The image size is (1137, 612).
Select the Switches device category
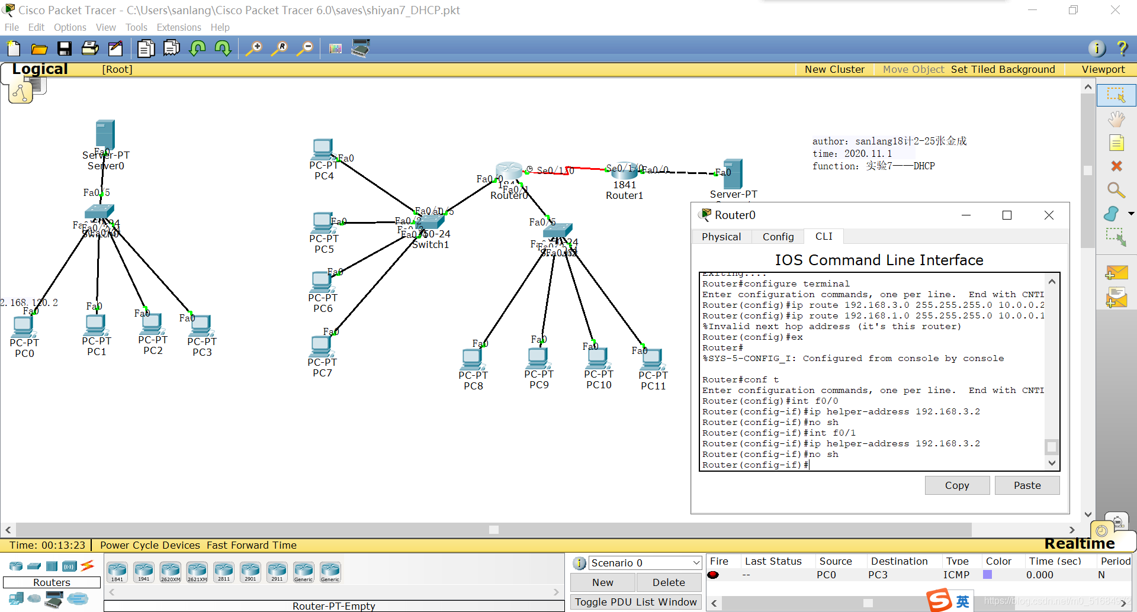pos(34,566)
